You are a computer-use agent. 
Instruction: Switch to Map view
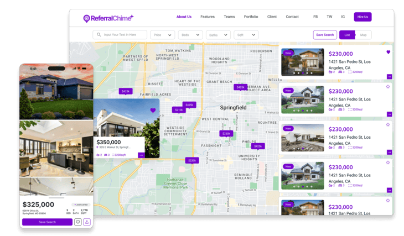363,35
